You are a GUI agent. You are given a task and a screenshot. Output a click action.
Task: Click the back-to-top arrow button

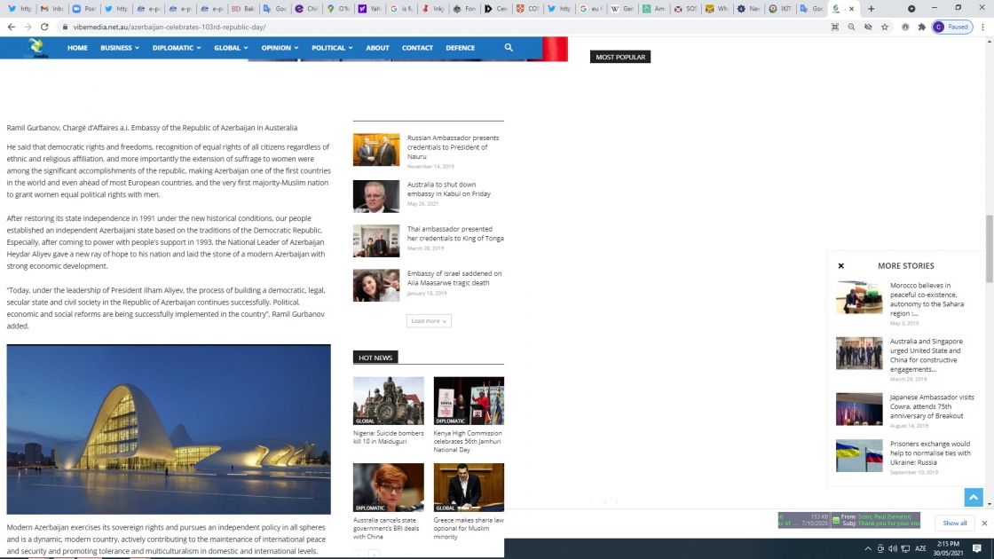[973, 498]
